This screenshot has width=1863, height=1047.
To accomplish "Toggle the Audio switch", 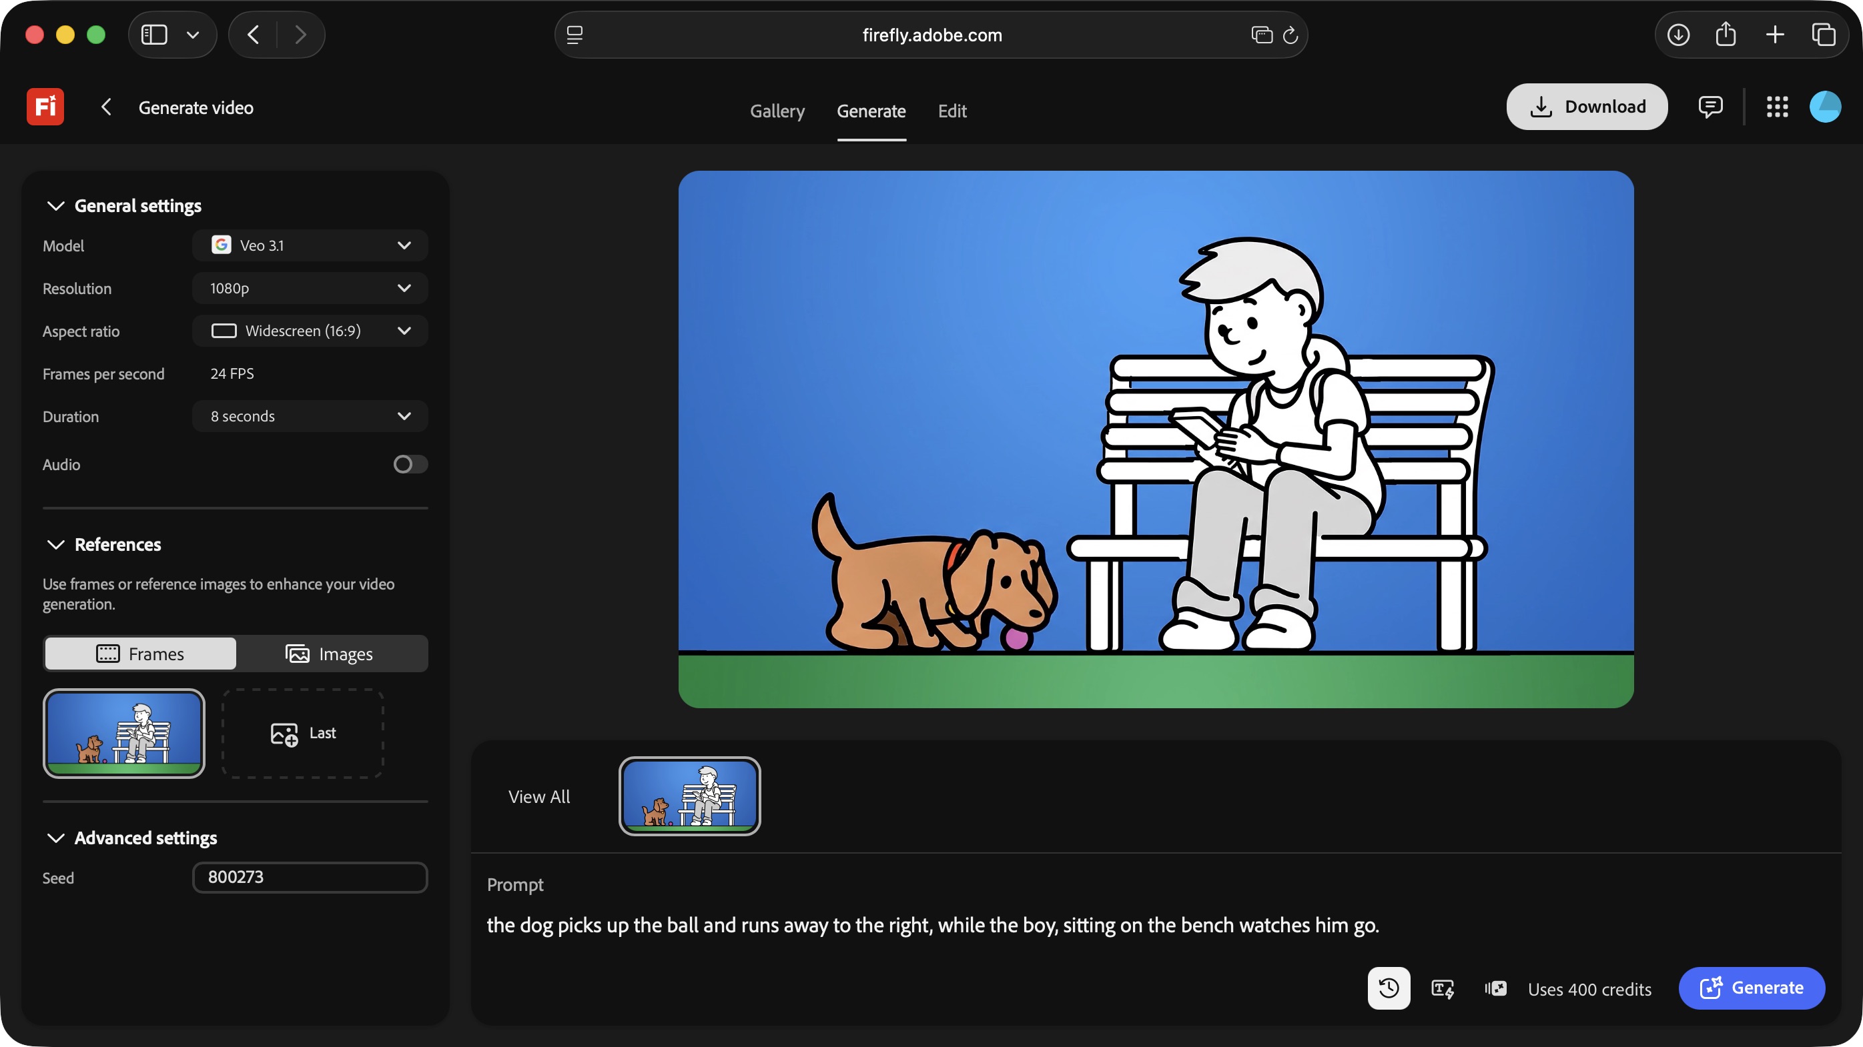I will coord(410,464).
